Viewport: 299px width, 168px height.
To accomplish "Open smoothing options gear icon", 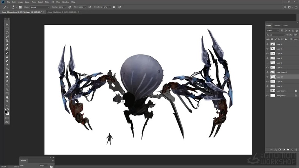I will click(x=114, y=7).
